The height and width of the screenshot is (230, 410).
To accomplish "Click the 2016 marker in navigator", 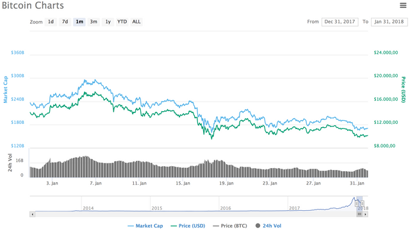I will click(225, 208).
